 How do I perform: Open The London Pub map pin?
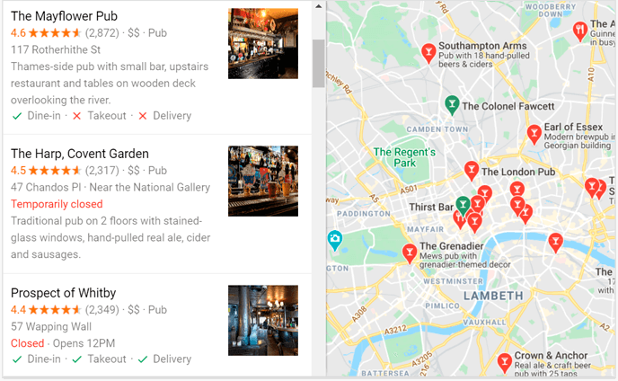(x=472, y=171)
